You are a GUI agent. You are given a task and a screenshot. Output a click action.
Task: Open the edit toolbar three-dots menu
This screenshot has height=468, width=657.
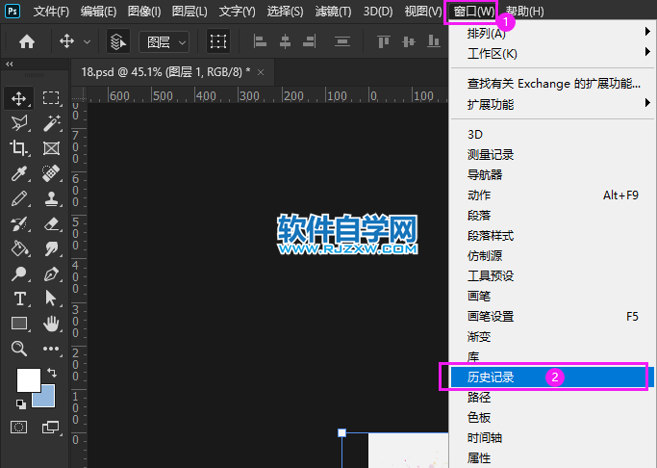(51, 349)
